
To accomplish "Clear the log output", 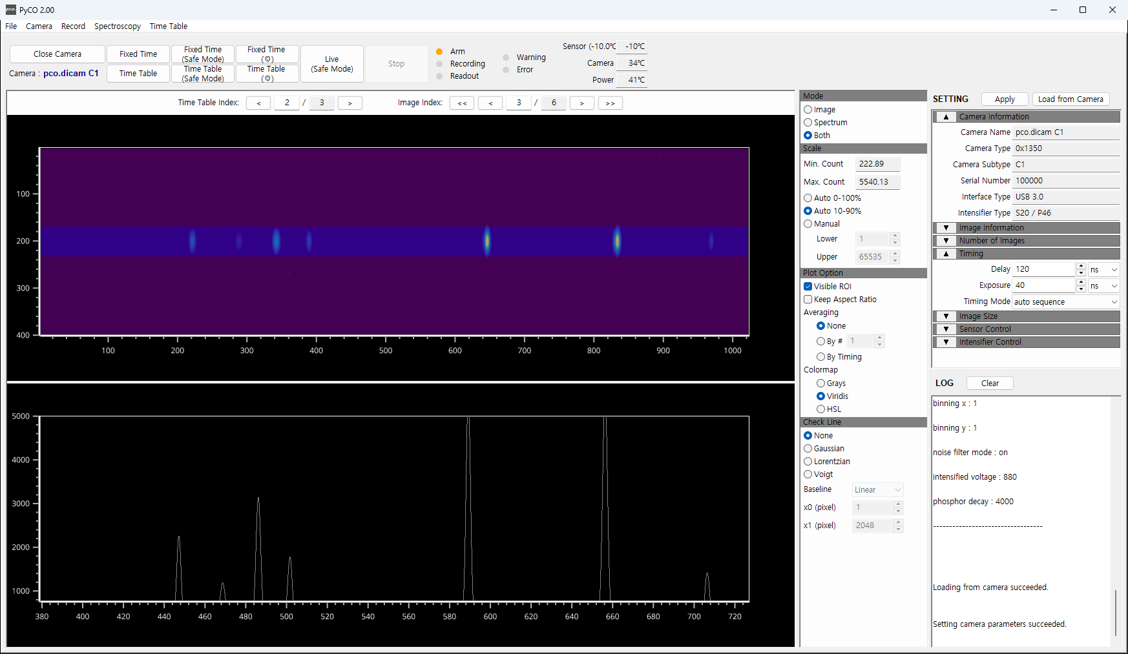I will tap(990, 383).
